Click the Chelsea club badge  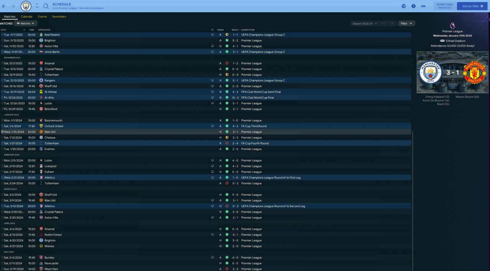(41, 138)
